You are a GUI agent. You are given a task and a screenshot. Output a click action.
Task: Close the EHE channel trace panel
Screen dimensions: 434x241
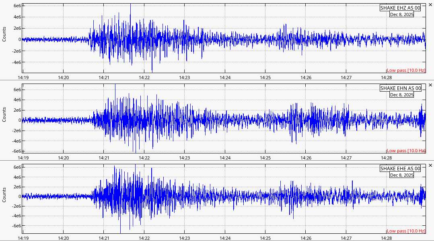point(430,165)
